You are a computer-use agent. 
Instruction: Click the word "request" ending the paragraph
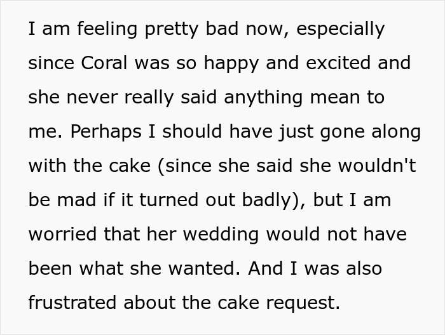(x=303, y=303)
